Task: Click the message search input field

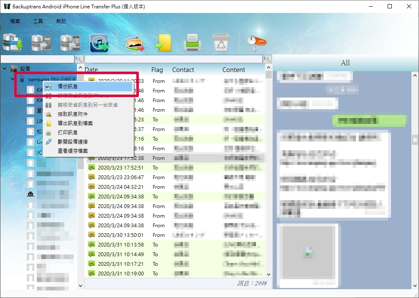Action: tap(174, 59)
